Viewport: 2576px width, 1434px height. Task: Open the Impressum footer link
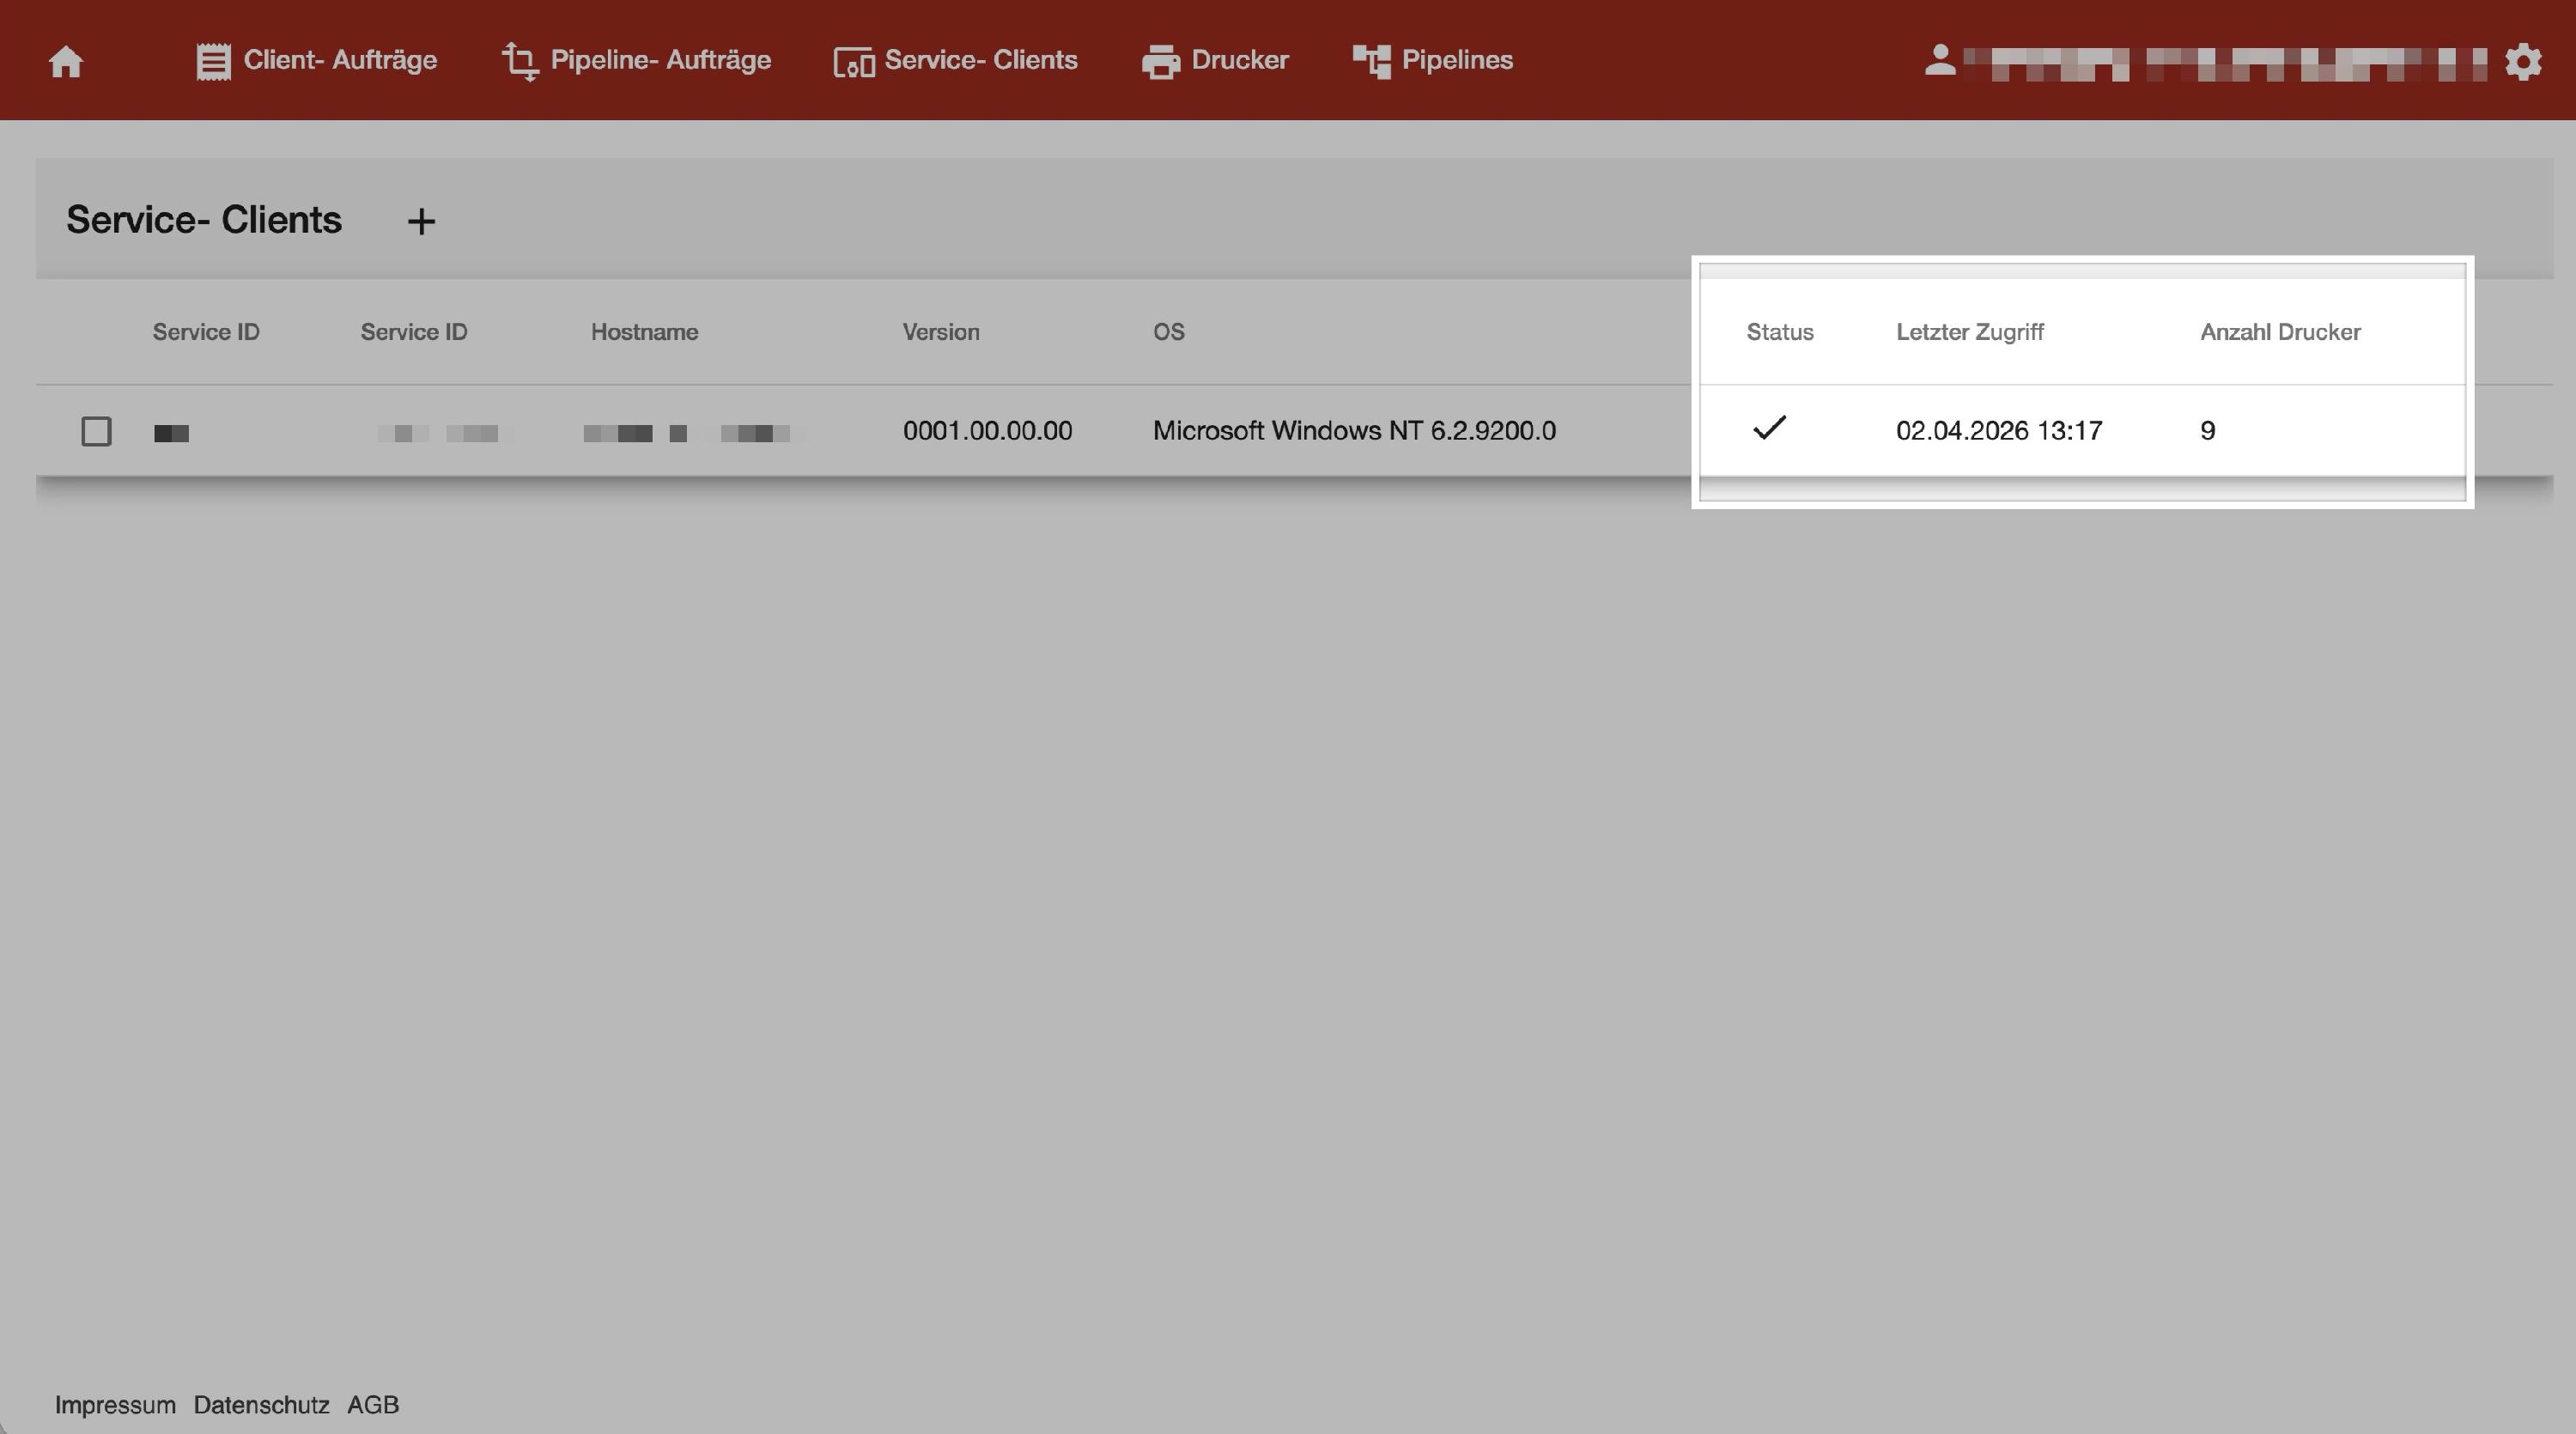pyautogui.click(x=115, y=1404)
